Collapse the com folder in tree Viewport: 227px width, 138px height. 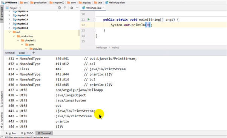[x=22, y=45]
